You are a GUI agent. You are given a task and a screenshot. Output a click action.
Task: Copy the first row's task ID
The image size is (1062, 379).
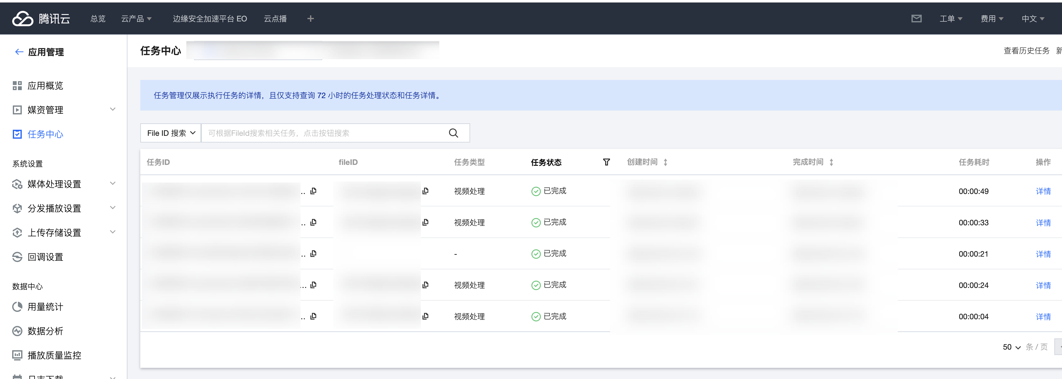click(313, 191)
